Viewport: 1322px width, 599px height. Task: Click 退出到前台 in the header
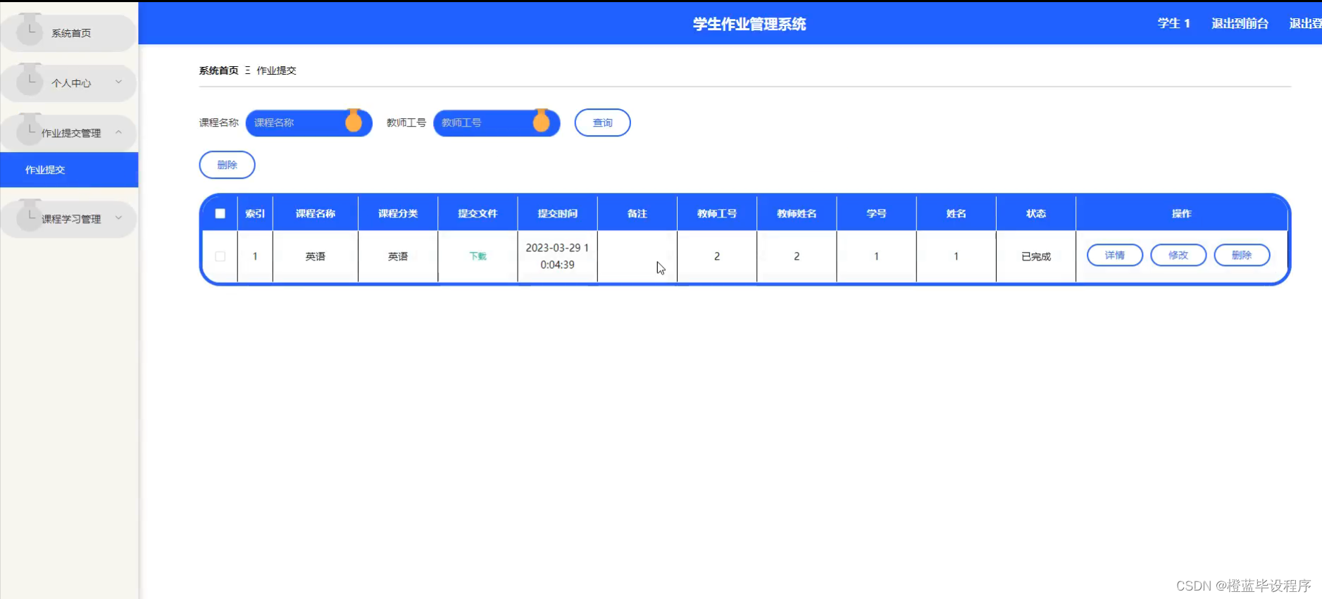coord(1240,23)
